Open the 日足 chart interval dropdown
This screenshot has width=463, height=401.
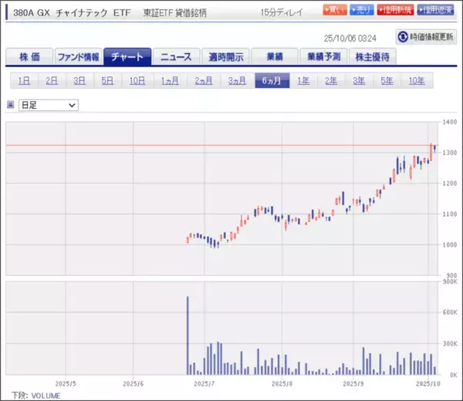(49, 104)
